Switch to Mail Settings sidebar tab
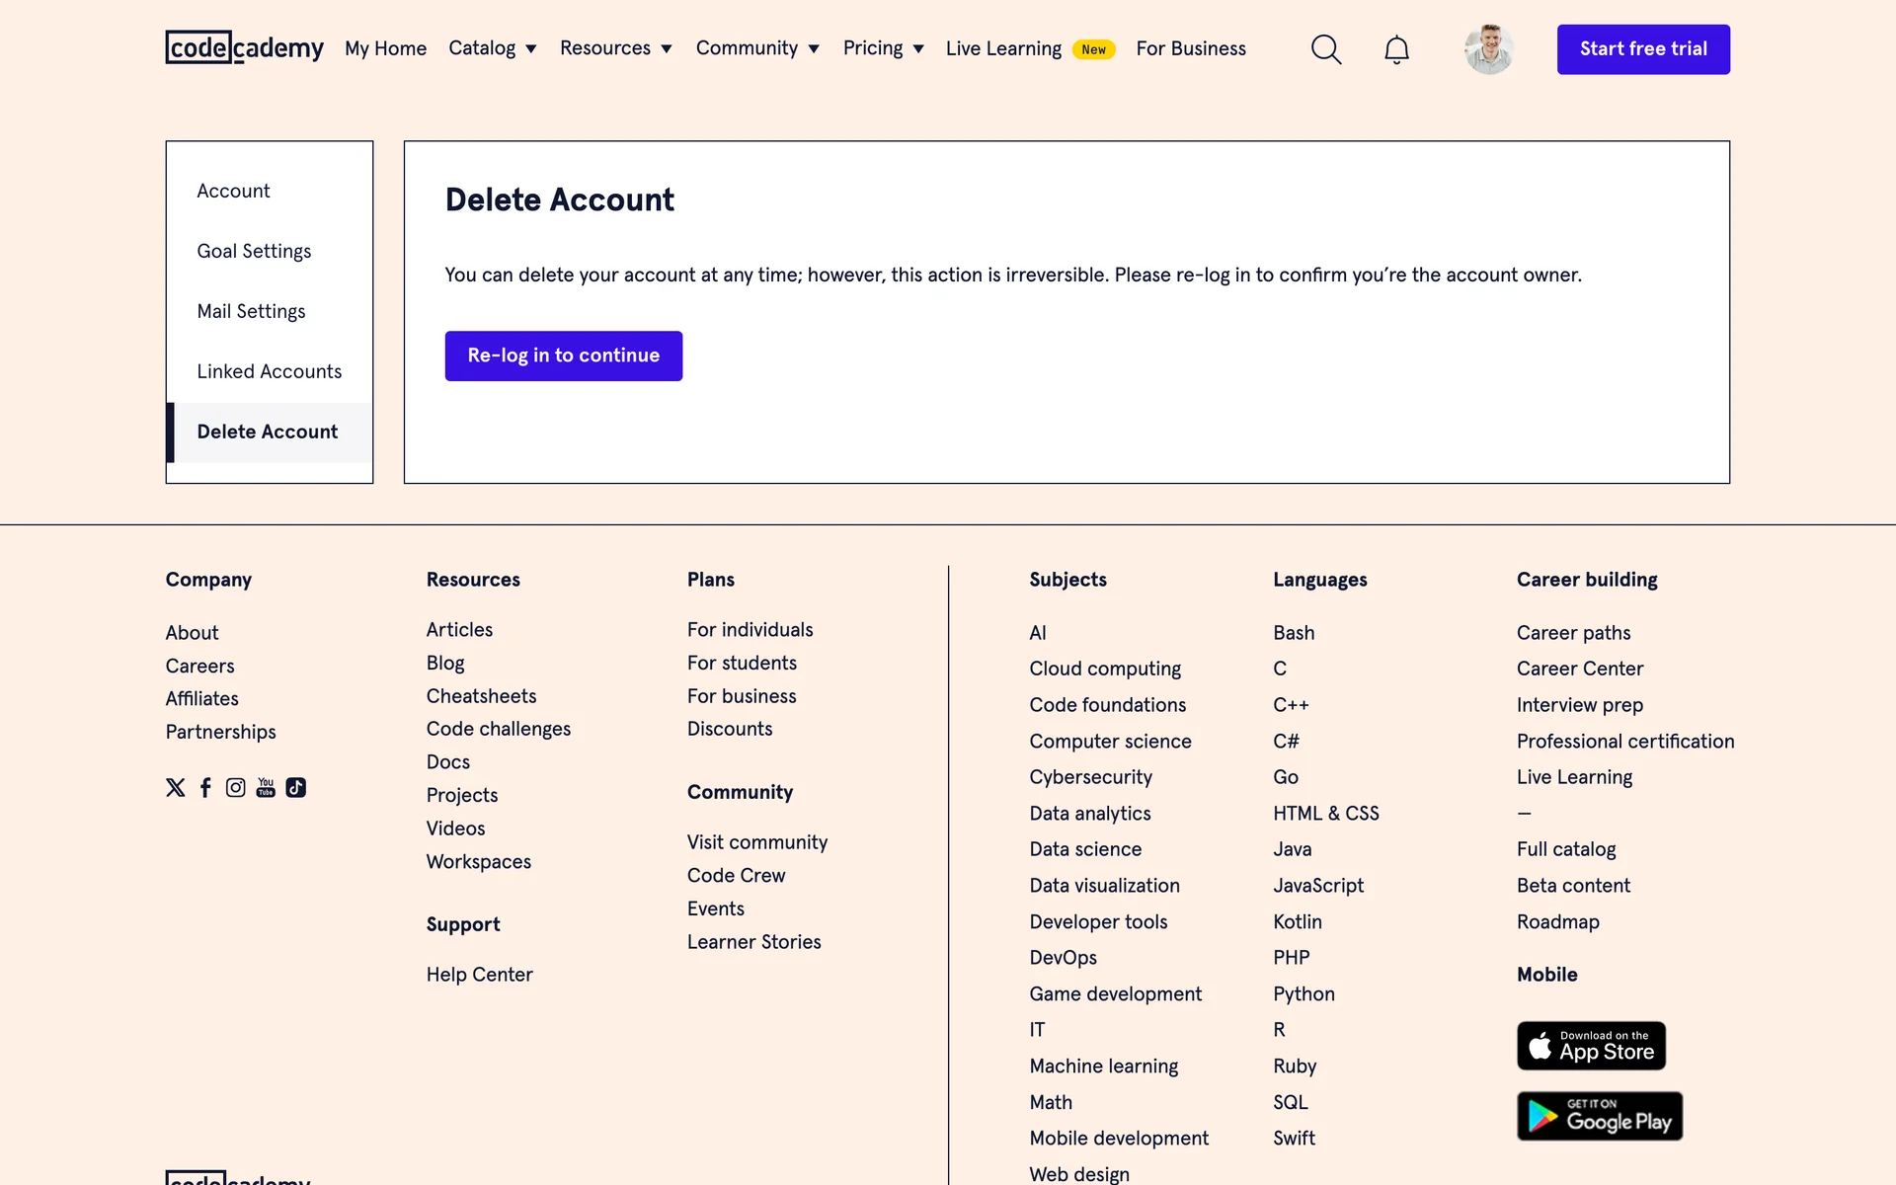Viewport: 1896px width, 1185px height. click(x=251, y=311)
